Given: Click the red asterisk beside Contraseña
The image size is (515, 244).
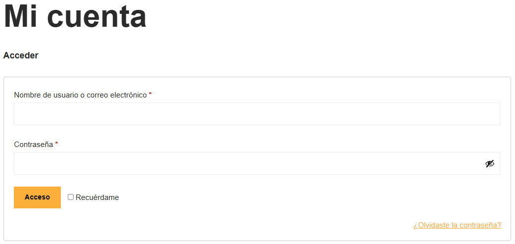Looking at the screenshot, I should coord(56,144).
